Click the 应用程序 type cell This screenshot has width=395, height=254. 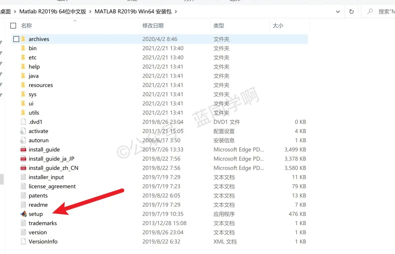pos(224,214)
